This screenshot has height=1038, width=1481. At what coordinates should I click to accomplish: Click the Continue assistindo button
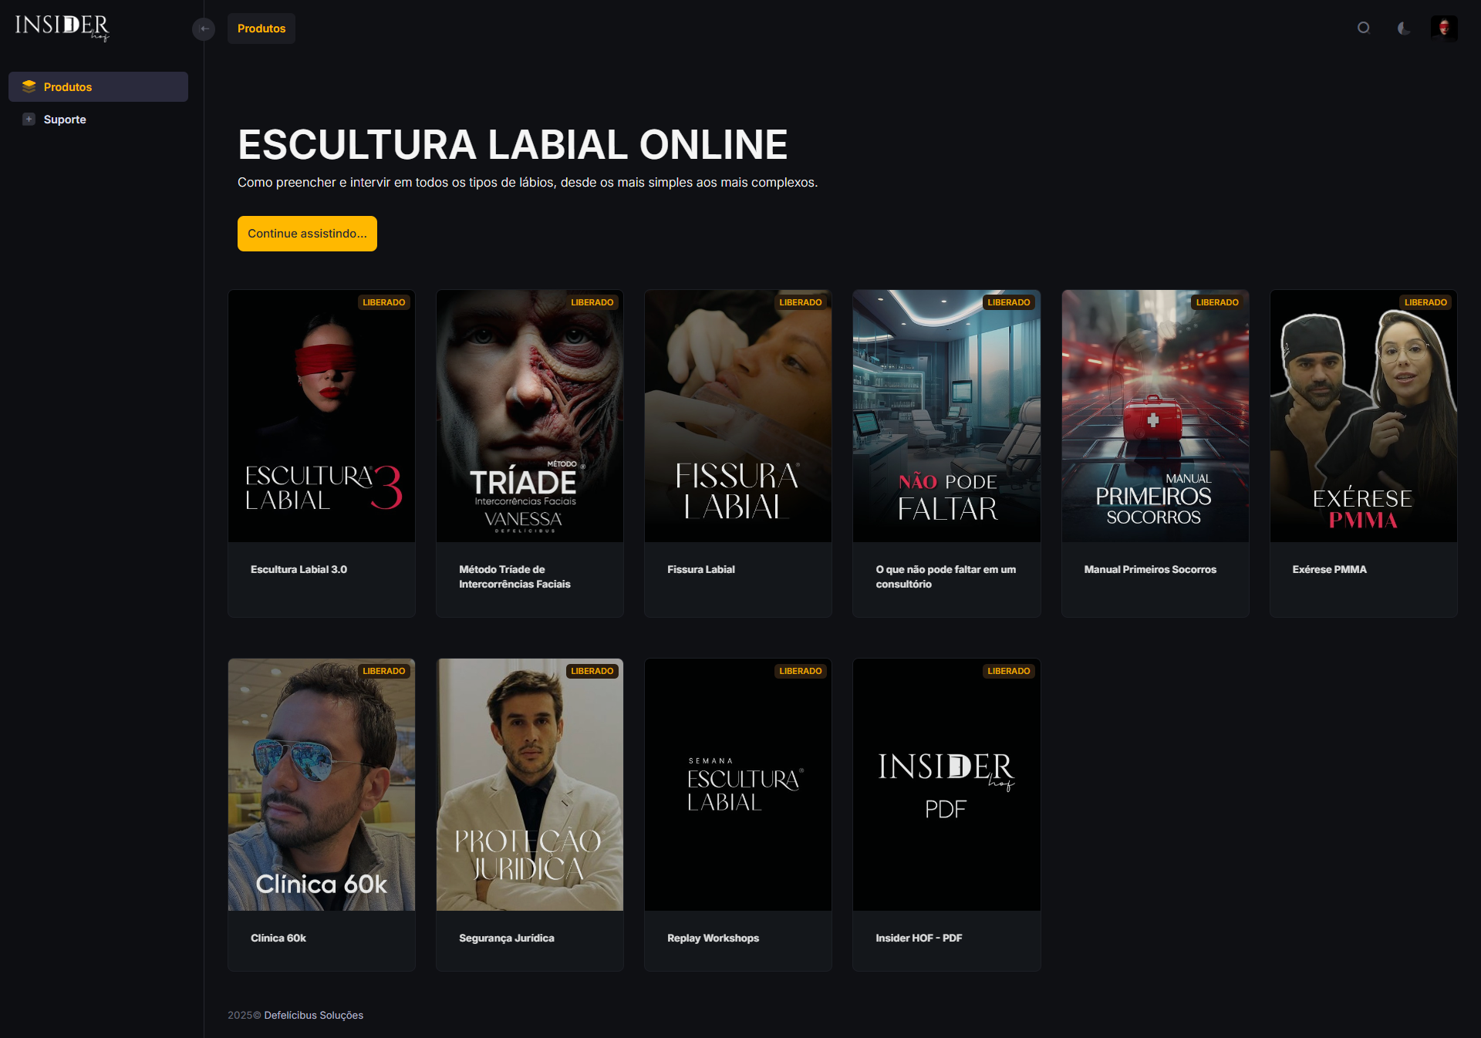point(307,234)
